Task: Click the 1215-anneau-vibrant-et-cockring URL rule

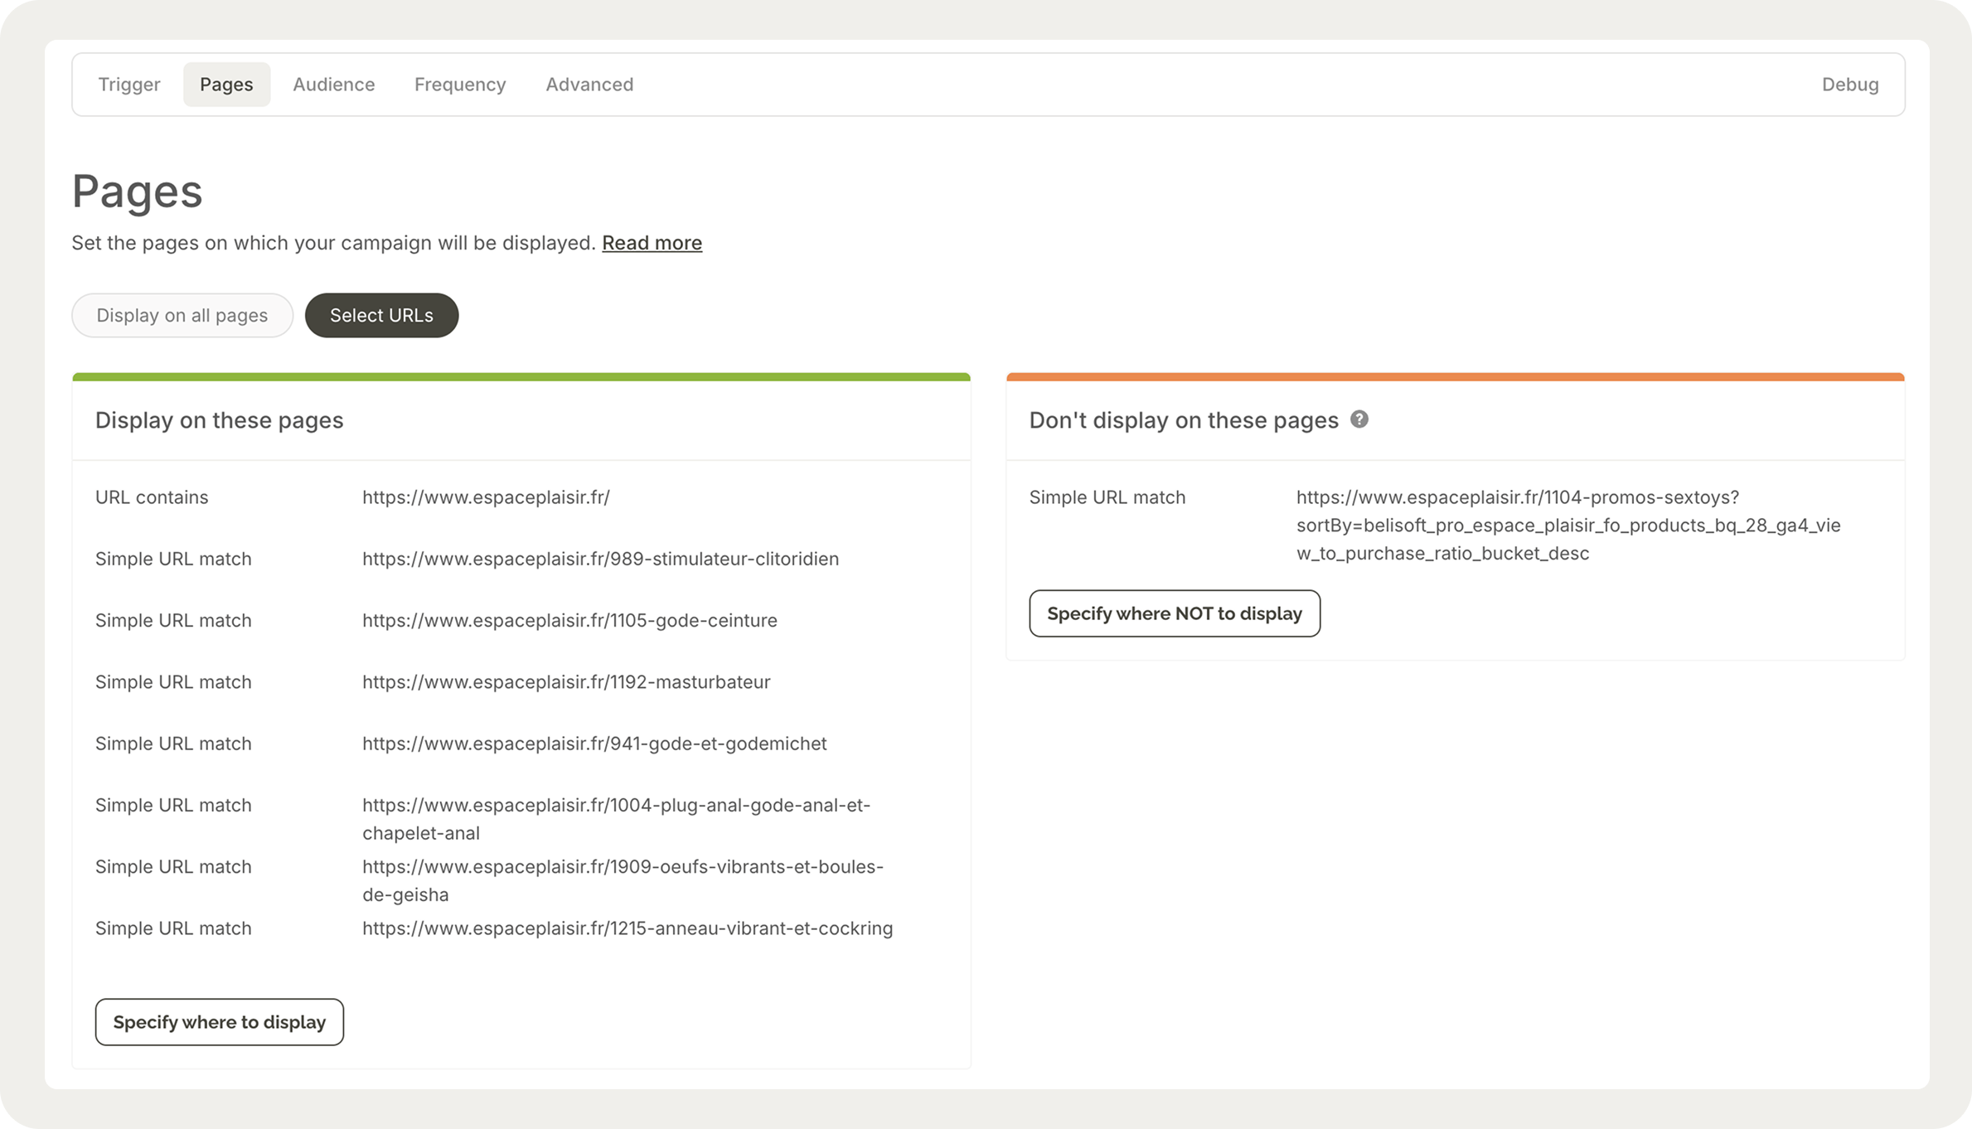Action: [x=627, y=928]
